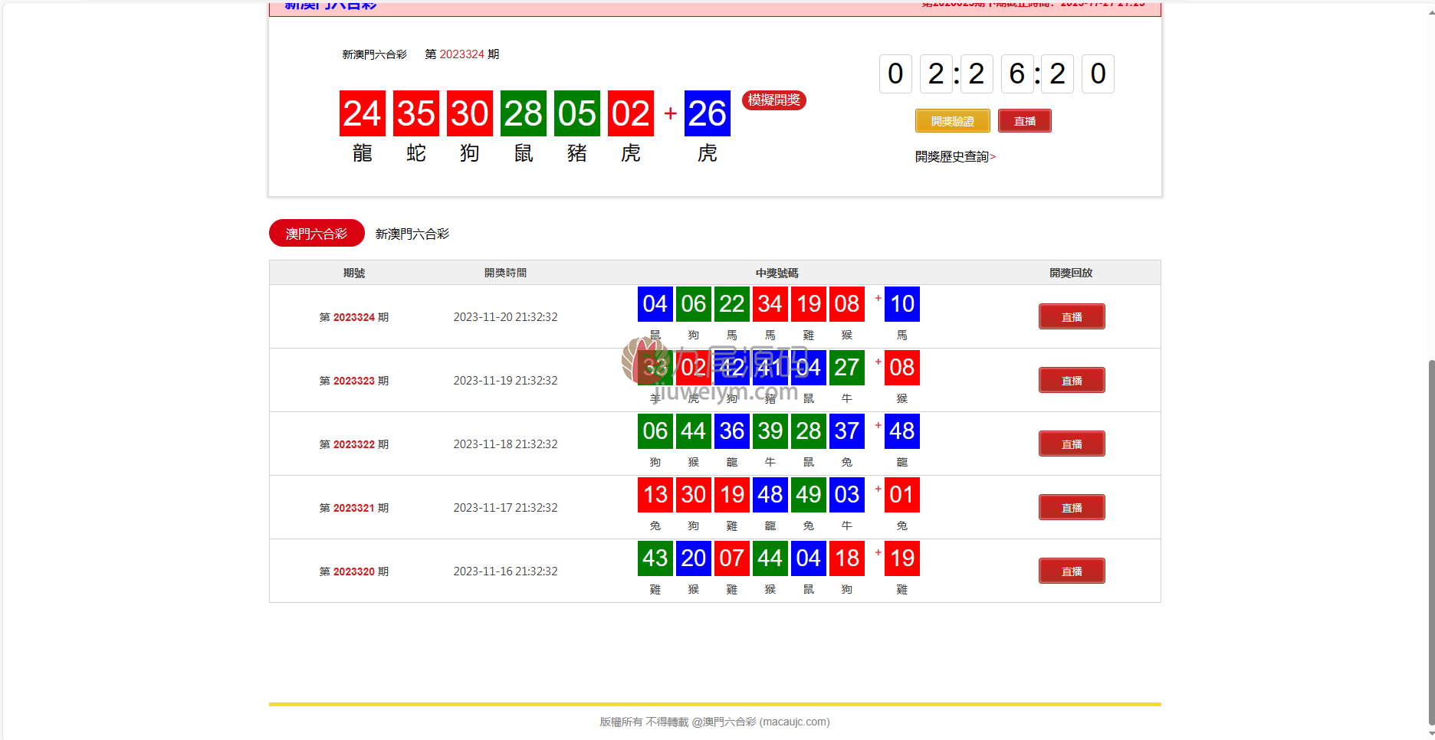Click period number 2023321 in the table
Screen dimensions: 1435x740
(x=354, y=508)
